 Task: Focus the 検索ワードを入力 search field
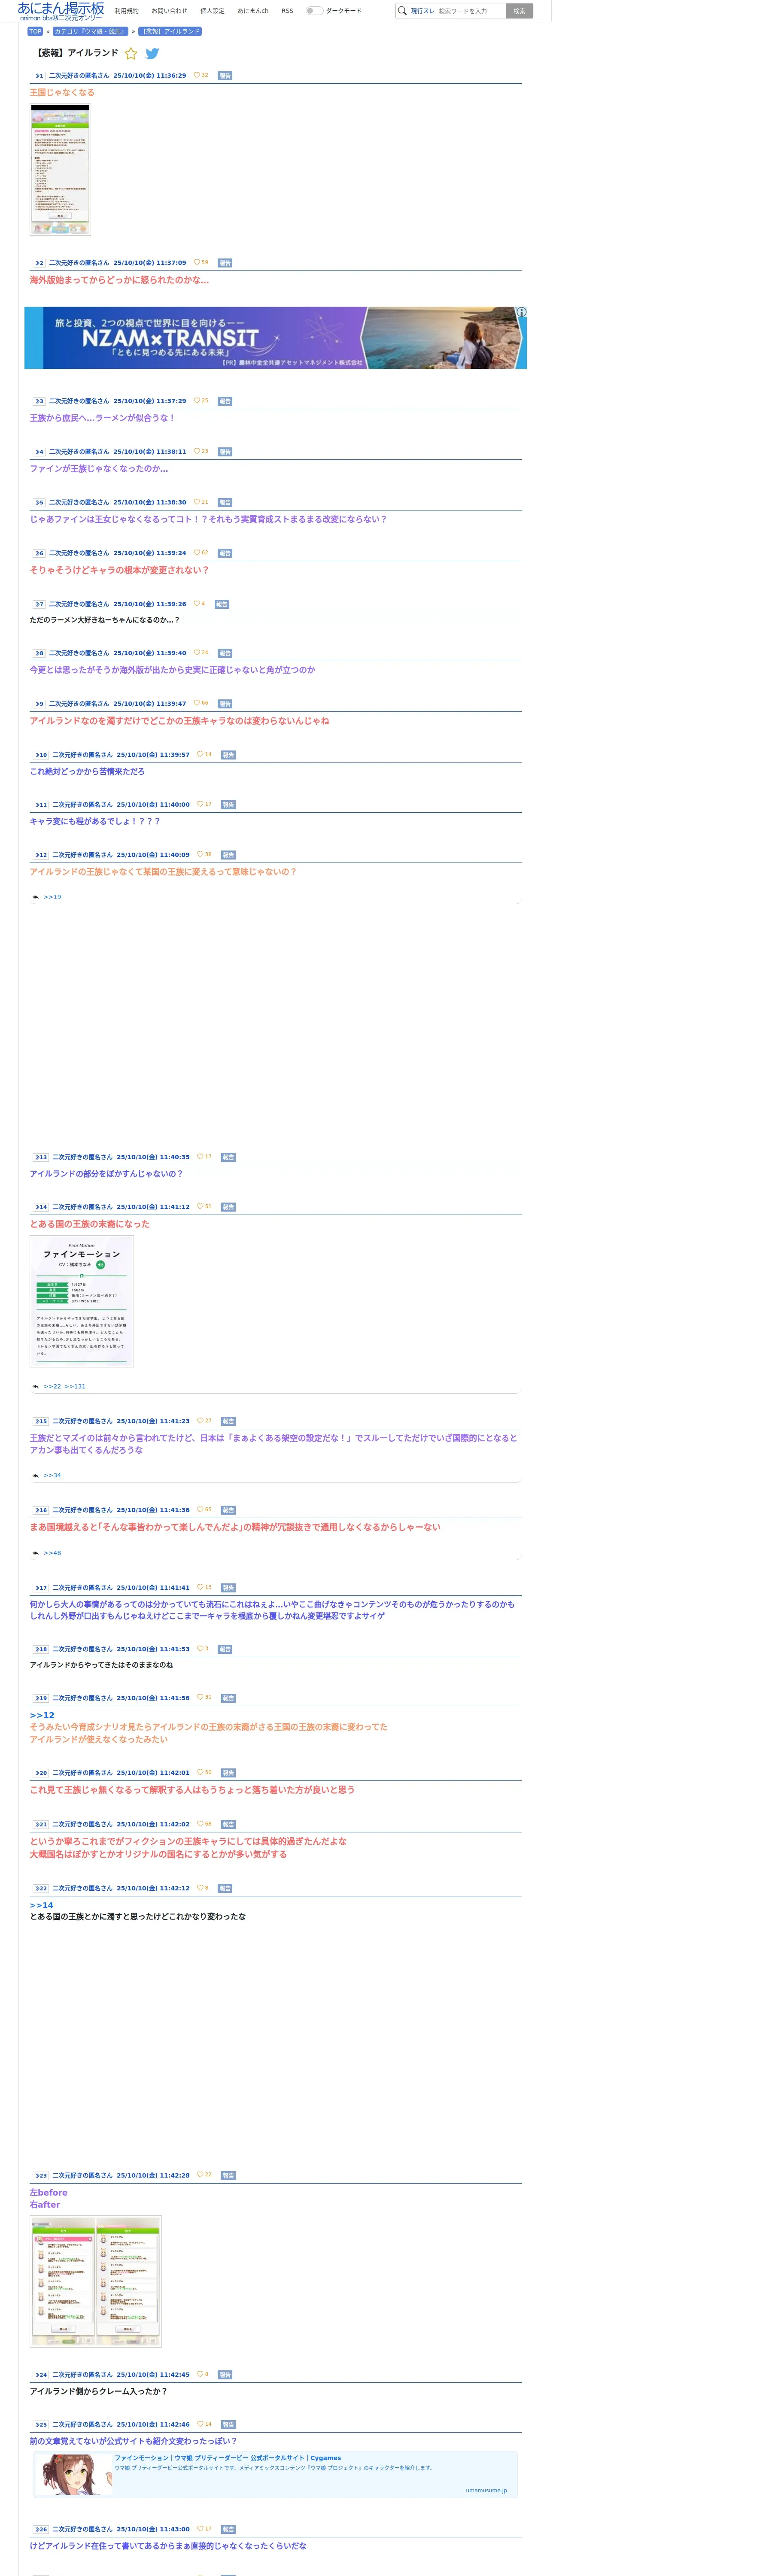pos(470,11)
